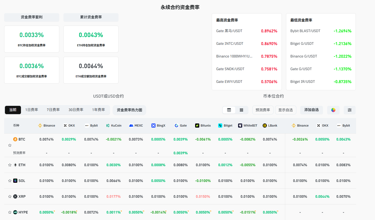Viewport: 375px width, 220px height.
Task: Select the 7日费率 tab
Action: (x=53, y=110)
